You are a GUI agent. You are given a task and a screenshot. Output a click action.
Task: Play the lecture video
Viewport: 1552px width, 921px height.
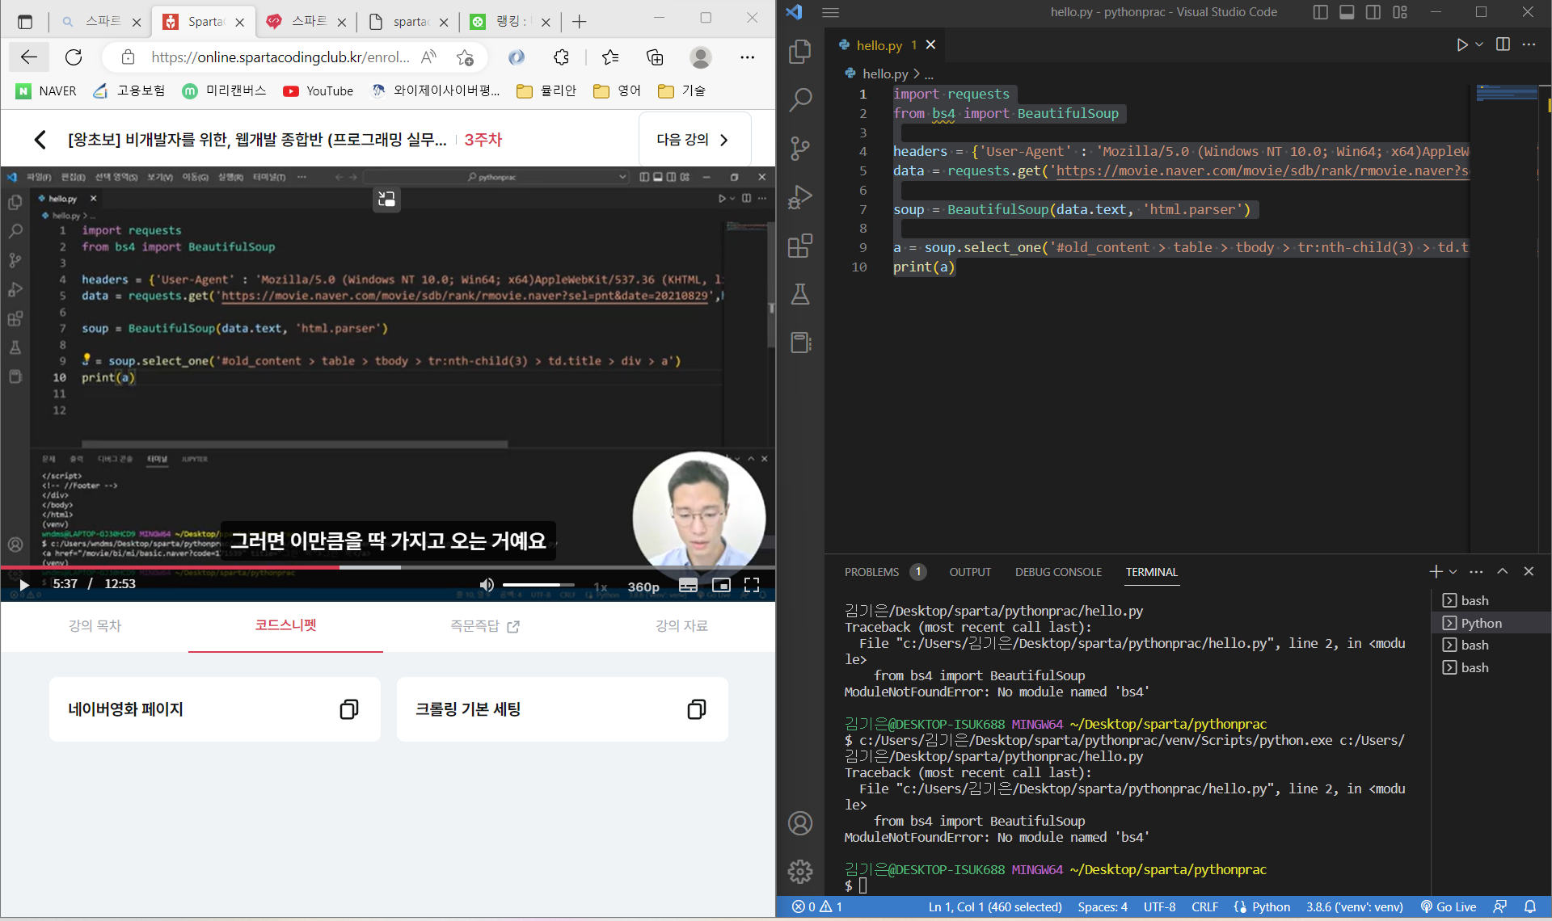coord(24,584)
